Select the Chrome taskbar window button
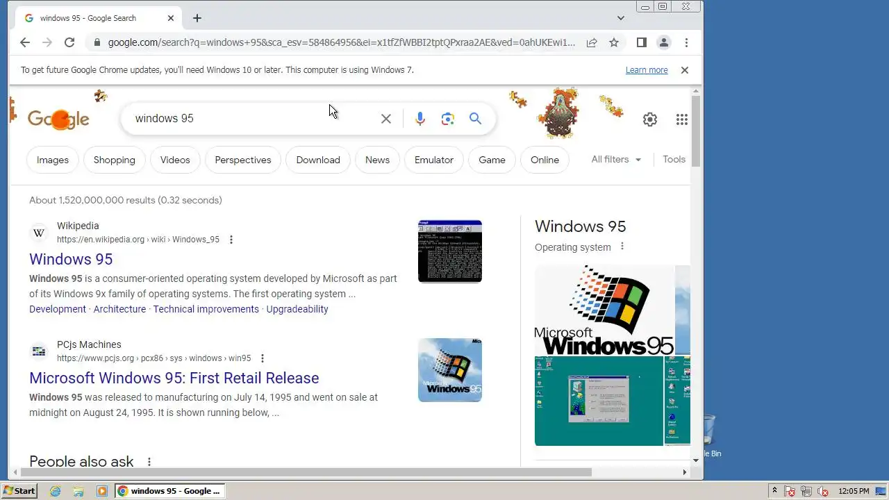The image size is (889, 500). 170,491
